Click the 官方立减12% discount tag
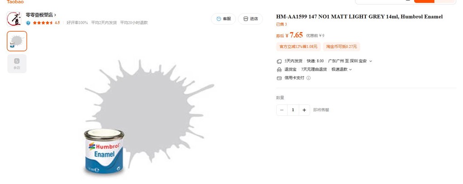This screenshot has width=463, height=184. coord(298,47)
